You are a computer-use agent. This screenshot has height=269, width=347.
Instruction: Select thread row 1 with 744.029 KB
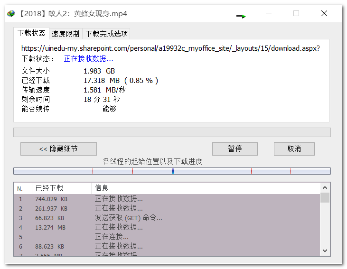167,199
